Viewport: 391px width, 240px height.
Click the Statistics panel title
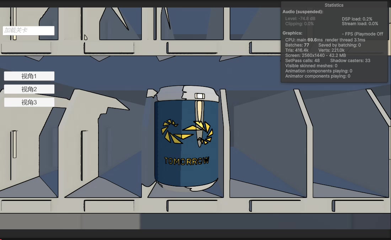(334, 5)
